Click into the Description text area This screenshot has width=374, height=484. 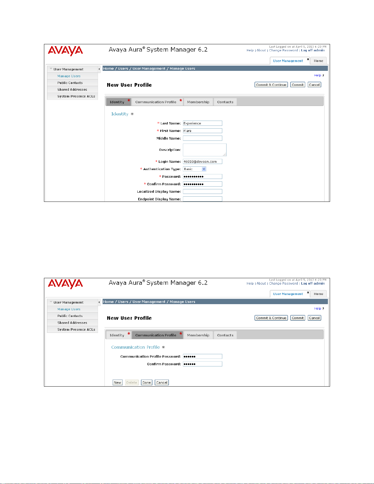205,150
